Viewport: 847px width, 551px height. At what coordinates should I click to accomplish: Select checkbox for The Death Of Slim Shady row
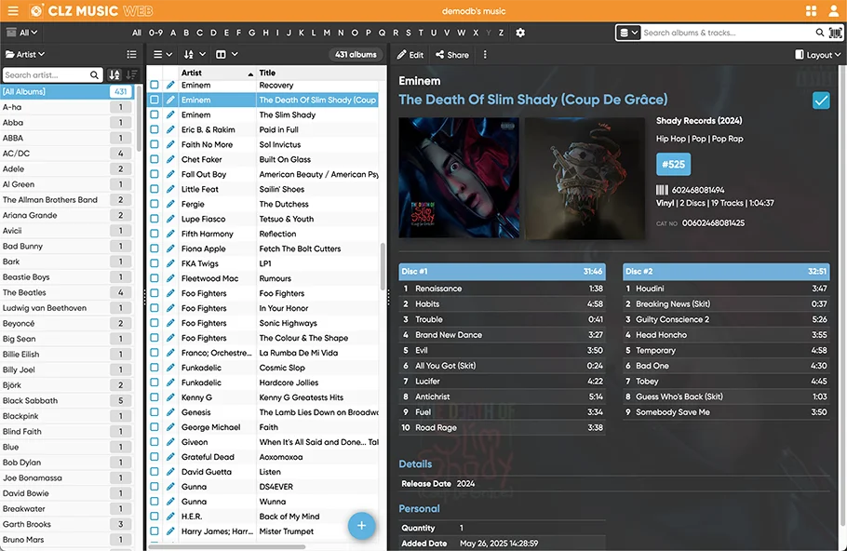tap(155, 100)
